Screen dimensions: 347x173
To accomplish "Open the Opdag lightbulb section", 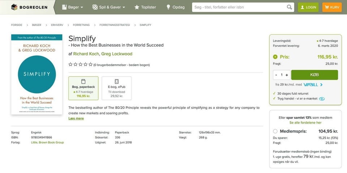I will [175, 7].
